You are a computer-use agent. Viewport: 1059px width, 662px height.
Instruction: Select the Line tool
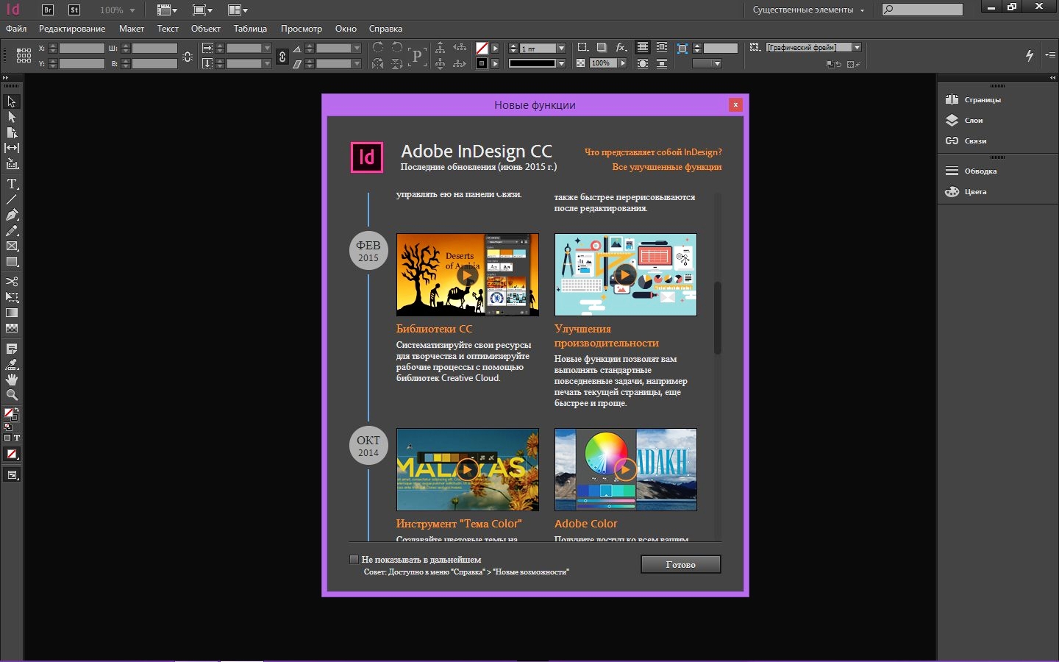(12, 199)
